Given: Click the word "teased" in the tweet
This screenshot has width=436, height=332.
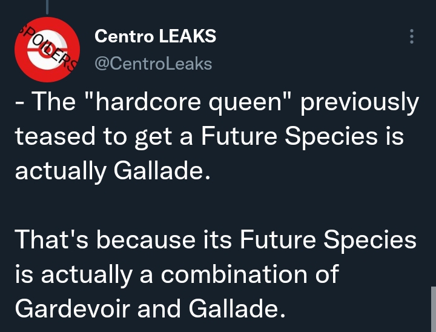Looking at the screenshot, I should click(x=55, y=136).
